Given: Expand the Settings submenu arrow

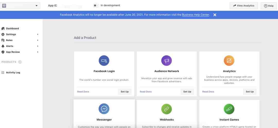Looking at the screenshot, I should [x=38, y=35].
